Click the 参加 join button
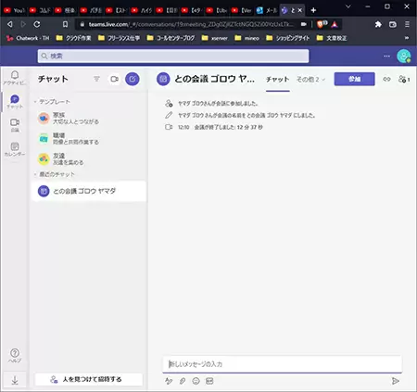 tap(355, 79)
